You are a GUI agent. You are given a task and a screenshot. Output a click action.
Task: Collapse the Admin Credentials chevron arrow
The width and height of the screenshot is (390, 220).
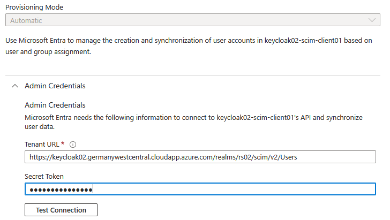[x=15, y=86]
